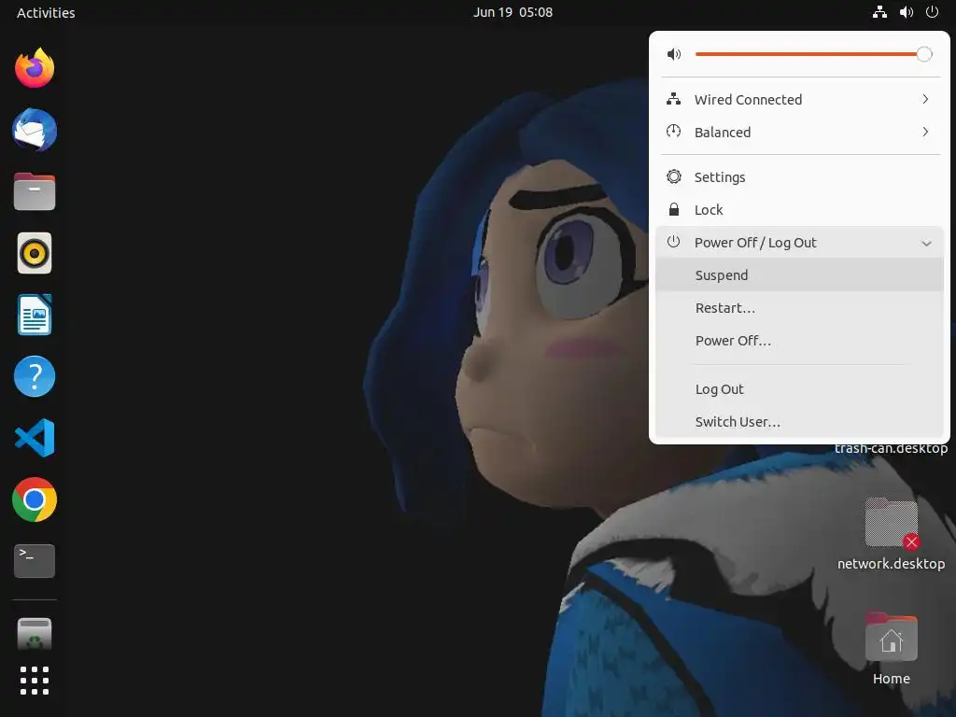The image size is (956, 717).
Task: Click the power icon in top bar
Action: (x=933, y=12)
